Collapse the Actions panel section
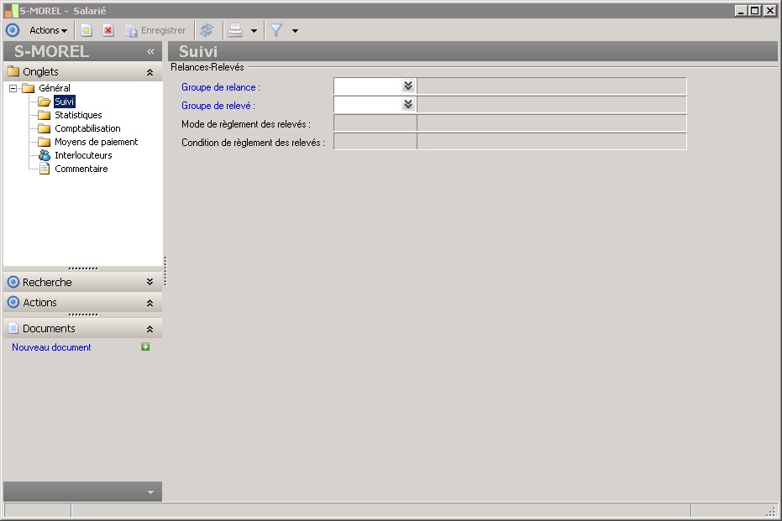The height and width of the screenshot is (521, 782). (x=150, y=303)
